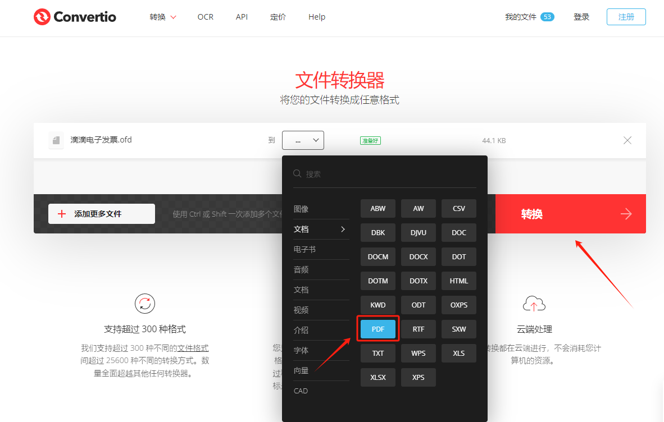Viewport: 664px width, 422px height.
Task: Click the 登录 login link
Action: click(x=581, y=17)
